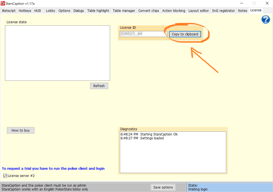Open the Options tab
Viewport: 273px width, 192px height.
click(x=64, y=11)
